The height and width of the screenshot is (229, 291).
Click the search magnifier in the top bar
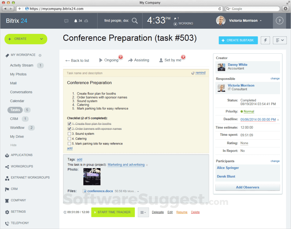click(x=135, y=21)
